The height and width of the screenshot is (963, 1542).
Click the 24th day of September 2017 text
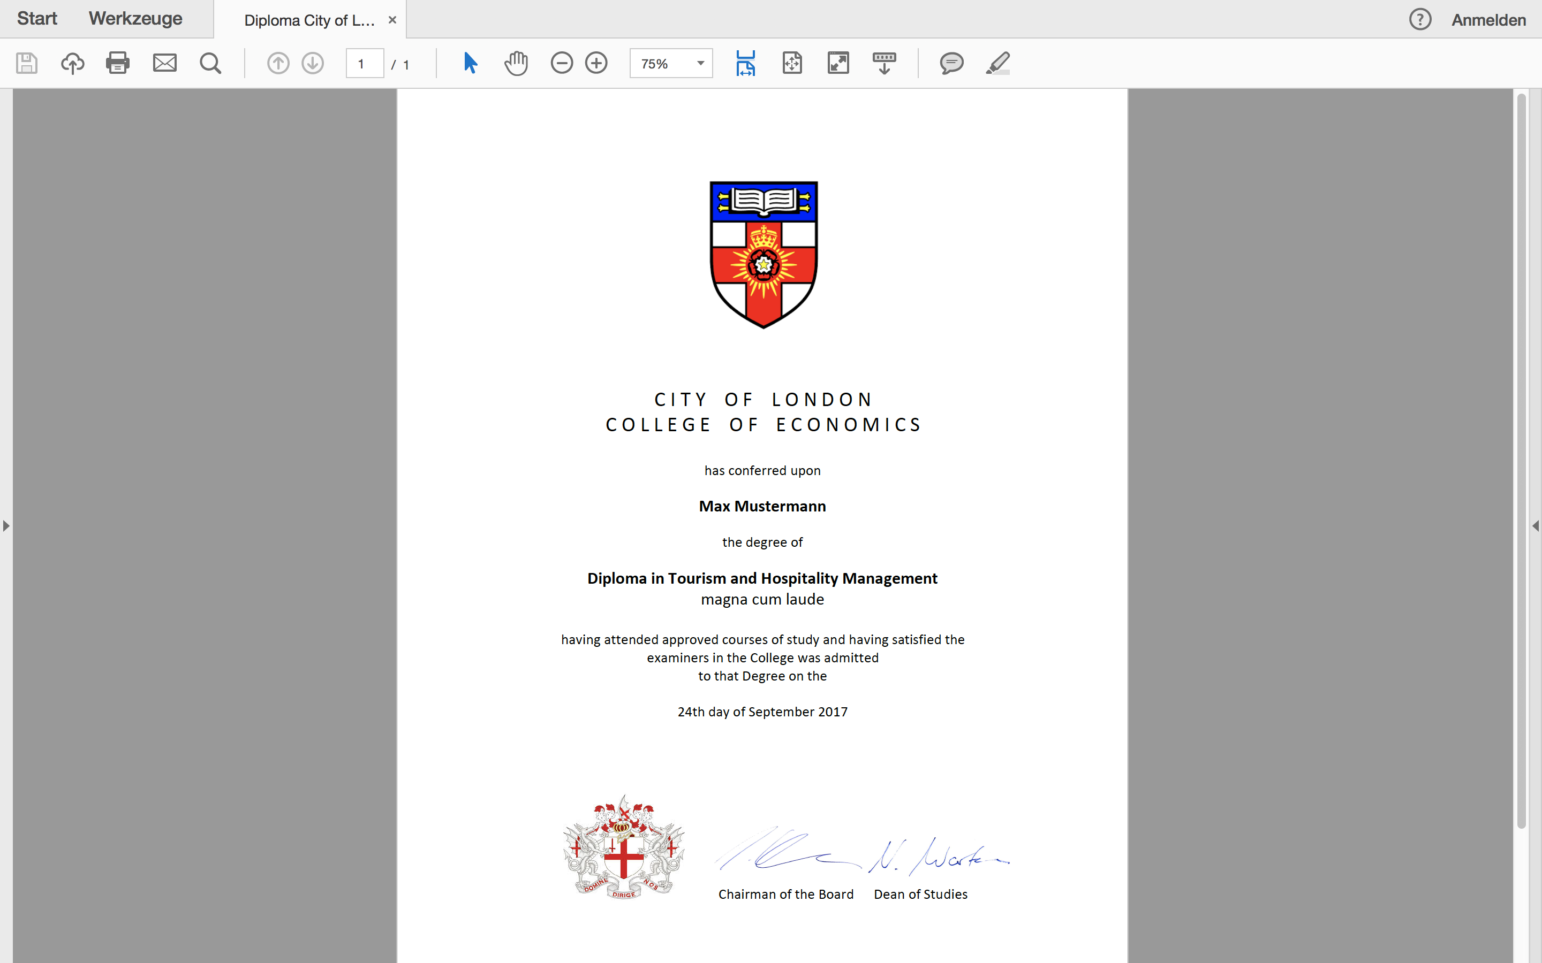point(762,712)
